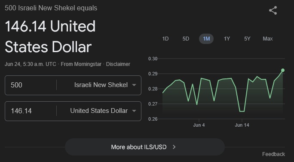Click the 500 amount input field

31,85
